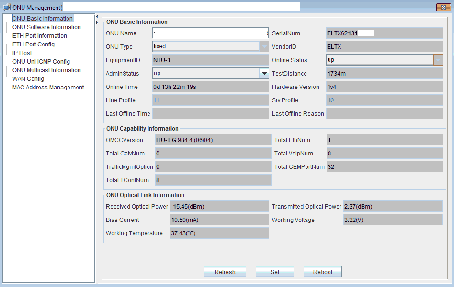Open ONU Software Information page
The height and width of the screenshot is (287, 454).
[46, 27]
